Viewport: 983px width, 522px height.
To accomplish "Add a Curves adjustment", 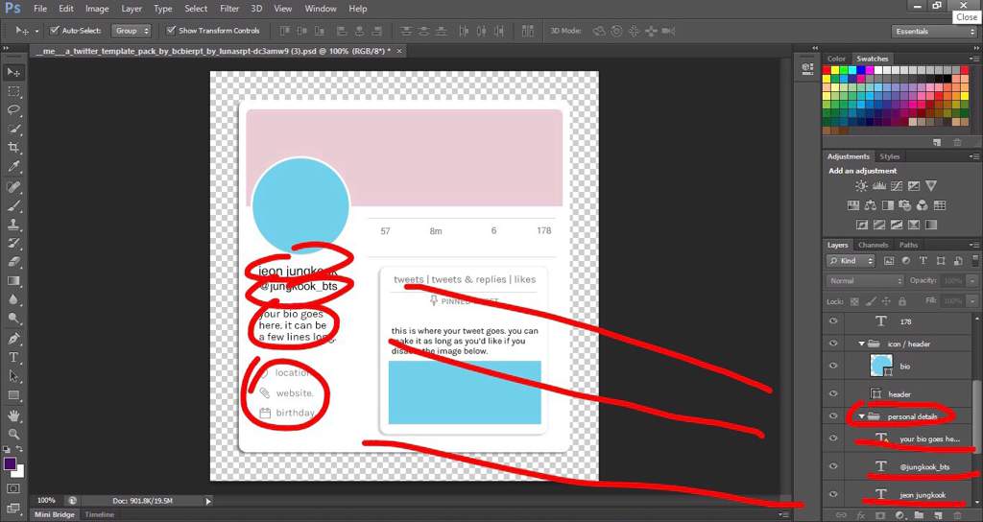I will tap(897, 186).
